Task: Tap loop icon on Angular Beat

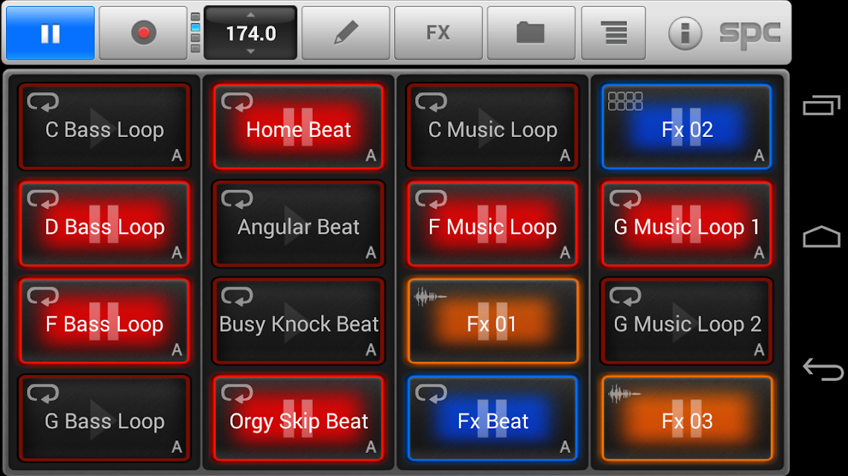Action: coord(237,199)
